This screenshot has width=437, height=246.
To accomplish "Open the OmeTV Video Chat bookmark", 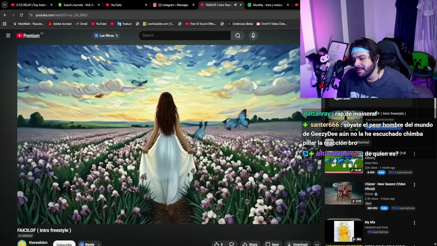I will pyautogui.click(x=271, y=24).
